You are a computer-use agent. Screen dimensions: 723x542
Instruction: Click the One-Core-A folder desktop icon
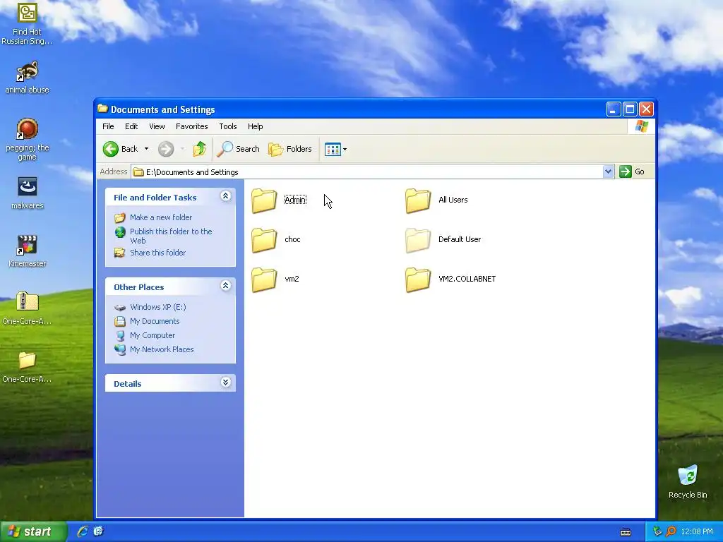(28, 361)
